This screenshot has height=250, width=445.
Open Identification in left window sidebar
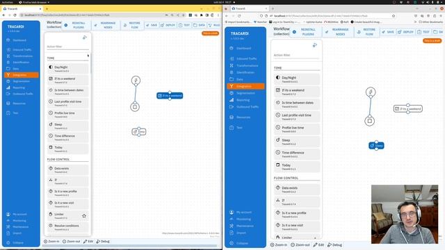click(21, 62)
